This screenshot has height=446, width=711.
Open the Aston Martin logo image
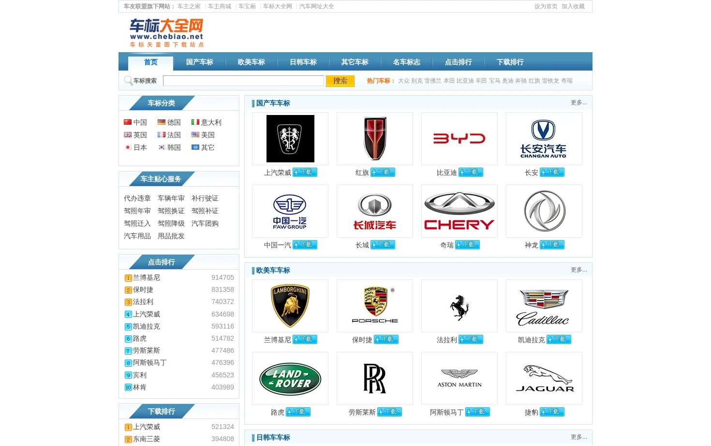point(459,378)
